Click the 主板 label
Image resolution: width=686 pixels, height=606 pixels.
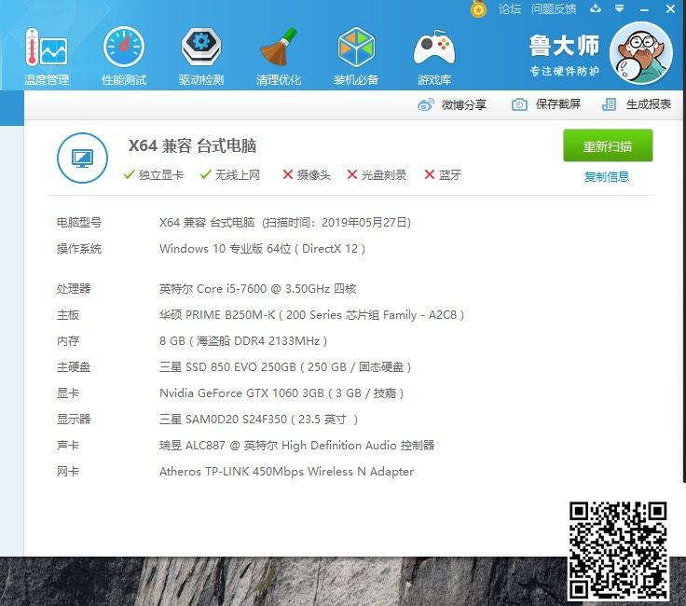(x=68, y=315)
